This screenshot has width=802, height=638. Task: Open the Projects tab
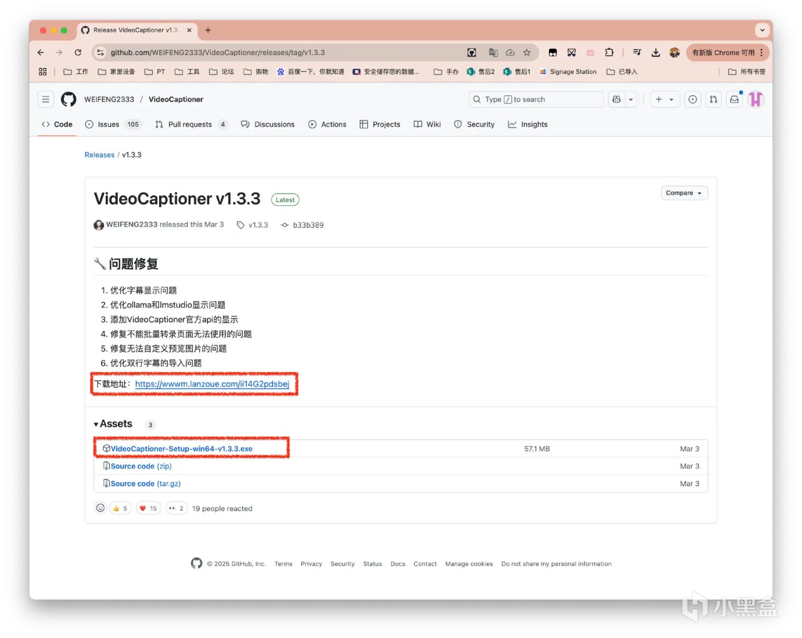(x=380, y=125)
